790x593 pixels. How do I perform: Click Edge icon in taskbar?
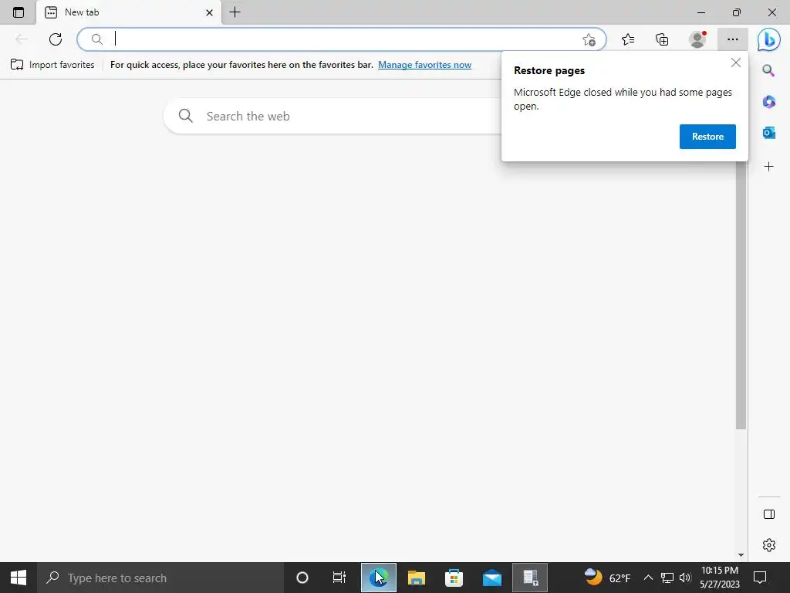[378, 578]
